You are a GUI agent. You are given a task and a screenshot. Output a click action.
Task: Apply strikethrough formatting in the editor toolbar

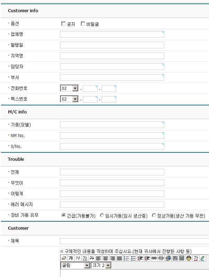pyautogui.click(x=91, y=258)
